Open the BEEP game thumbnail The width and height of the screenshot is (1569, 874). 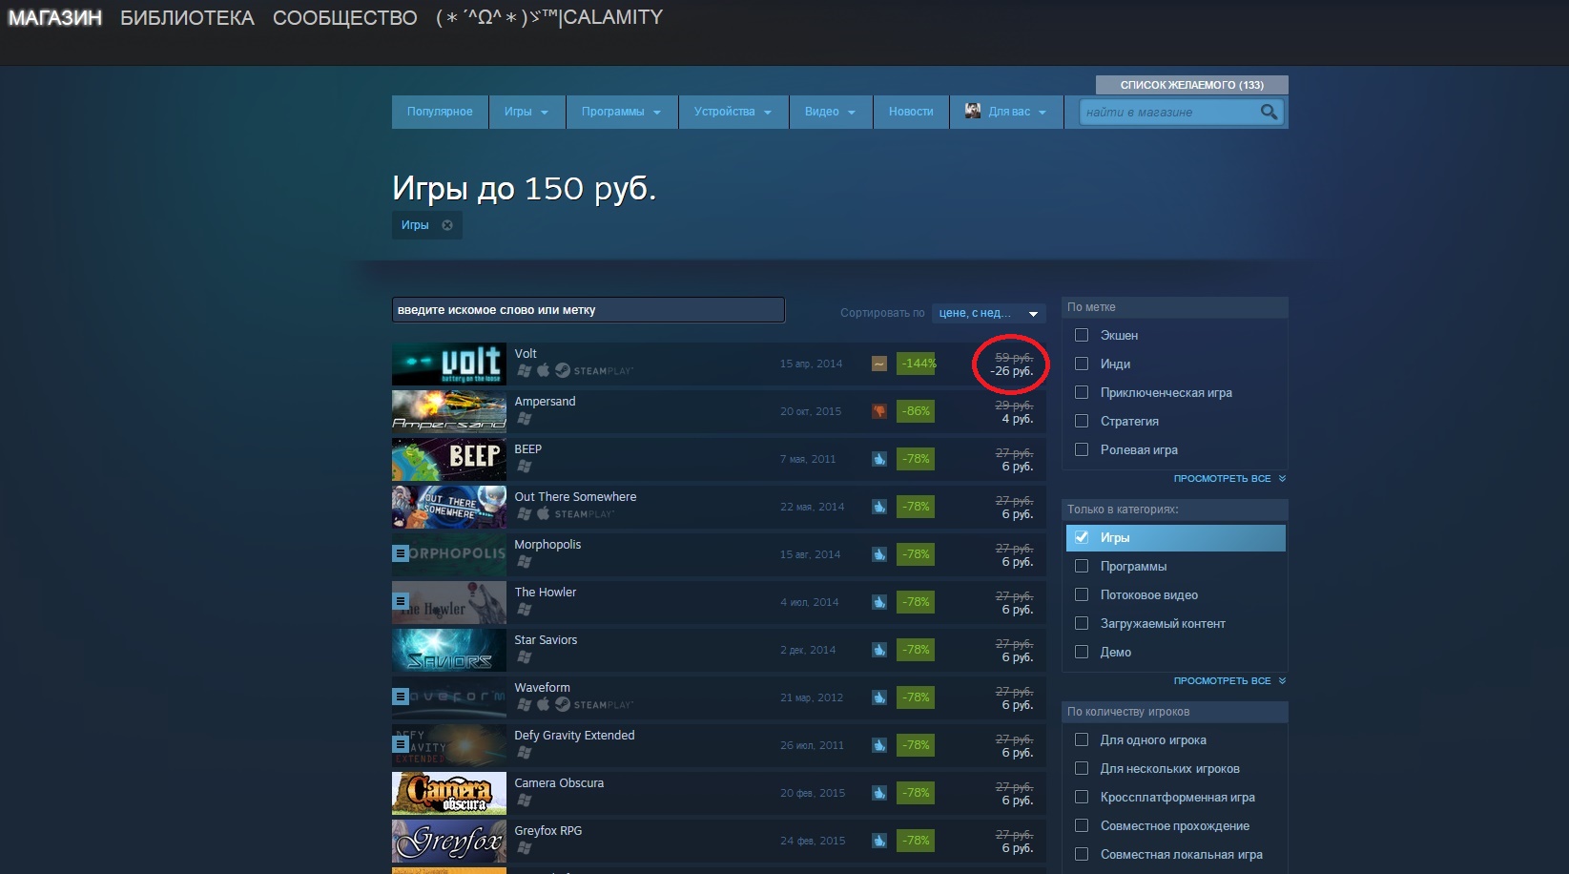point(449,459)
